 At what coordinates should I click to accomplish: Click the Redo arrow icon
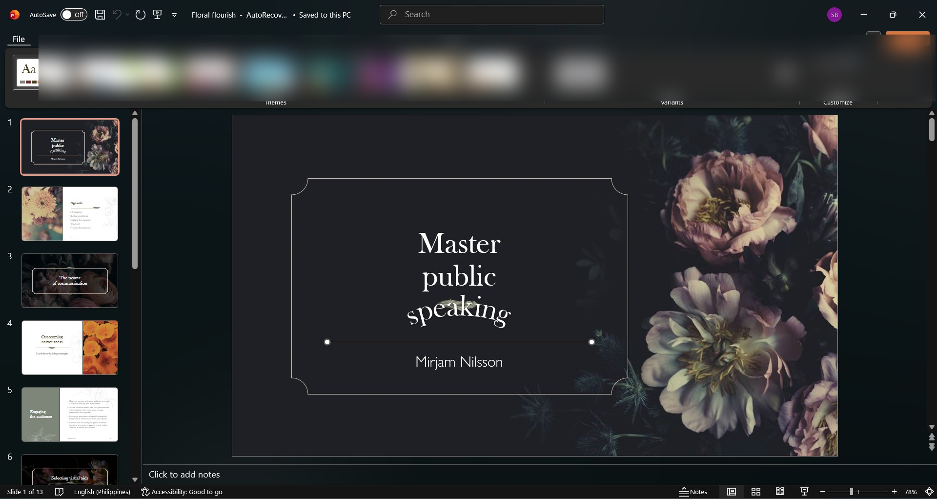141,15
